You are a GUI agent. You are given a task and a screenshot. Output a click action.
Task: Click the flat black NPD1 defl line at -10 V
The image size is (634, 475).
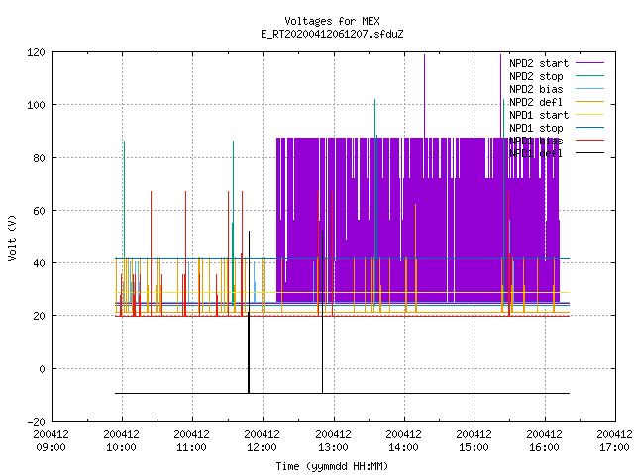point(342,393)
